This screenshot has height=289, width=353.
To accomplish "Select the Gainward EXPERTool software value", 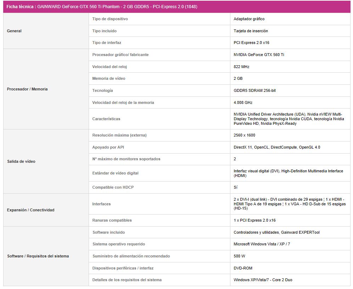I will [276, 232].
